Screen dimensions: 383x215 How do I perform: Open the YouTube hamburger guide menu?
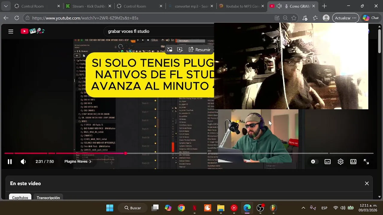(x=11, y=31)
